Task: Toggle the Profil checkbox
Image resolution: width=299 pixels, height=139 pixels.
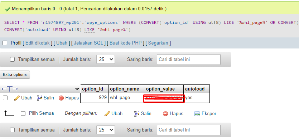Action: 5,43
